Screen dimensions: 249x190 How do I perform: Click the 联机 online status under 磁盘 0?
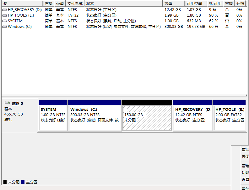click(8, 120)
